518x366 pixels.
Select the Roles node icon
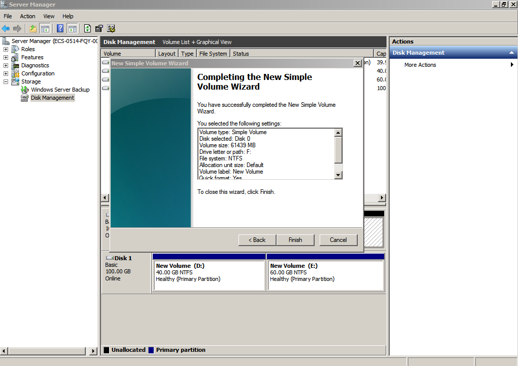click(x=15, y=49)
